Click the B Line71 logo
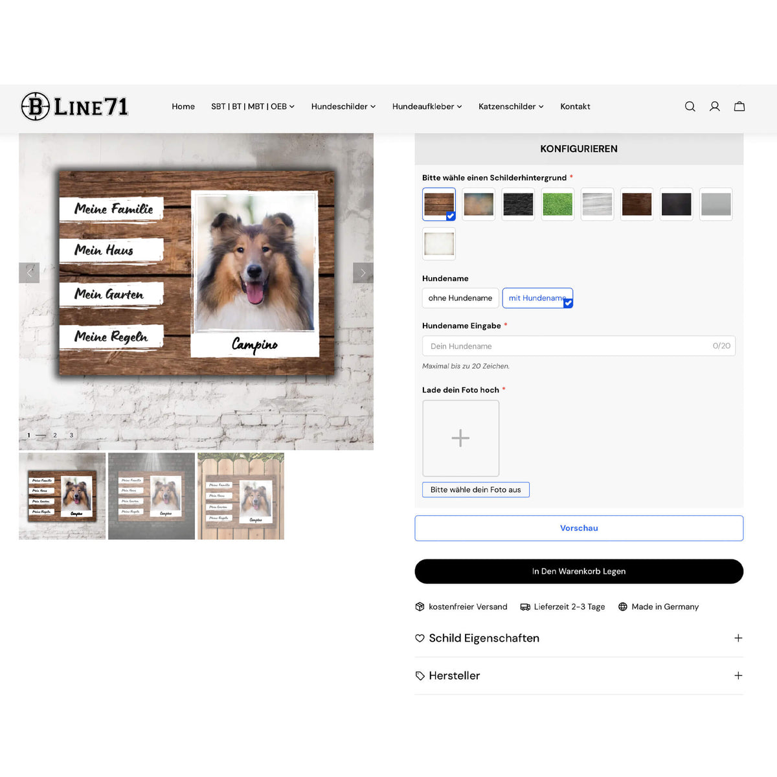Viewport: 777px width, 777px height. pos(74,106)
